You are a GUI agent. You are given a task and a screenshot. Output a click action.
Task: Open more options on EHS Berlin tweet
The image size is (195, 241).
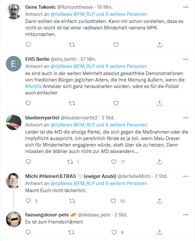pos(186,59)
